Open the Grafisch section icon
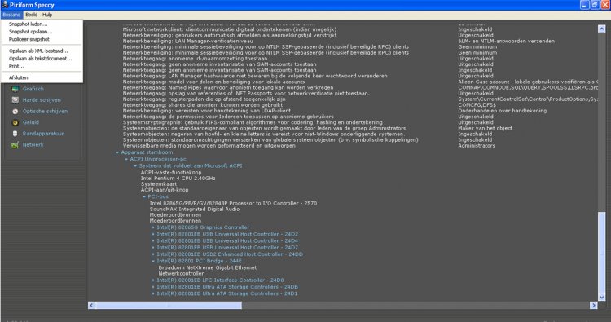Screen dimensions: 611x322 [15, 89]
